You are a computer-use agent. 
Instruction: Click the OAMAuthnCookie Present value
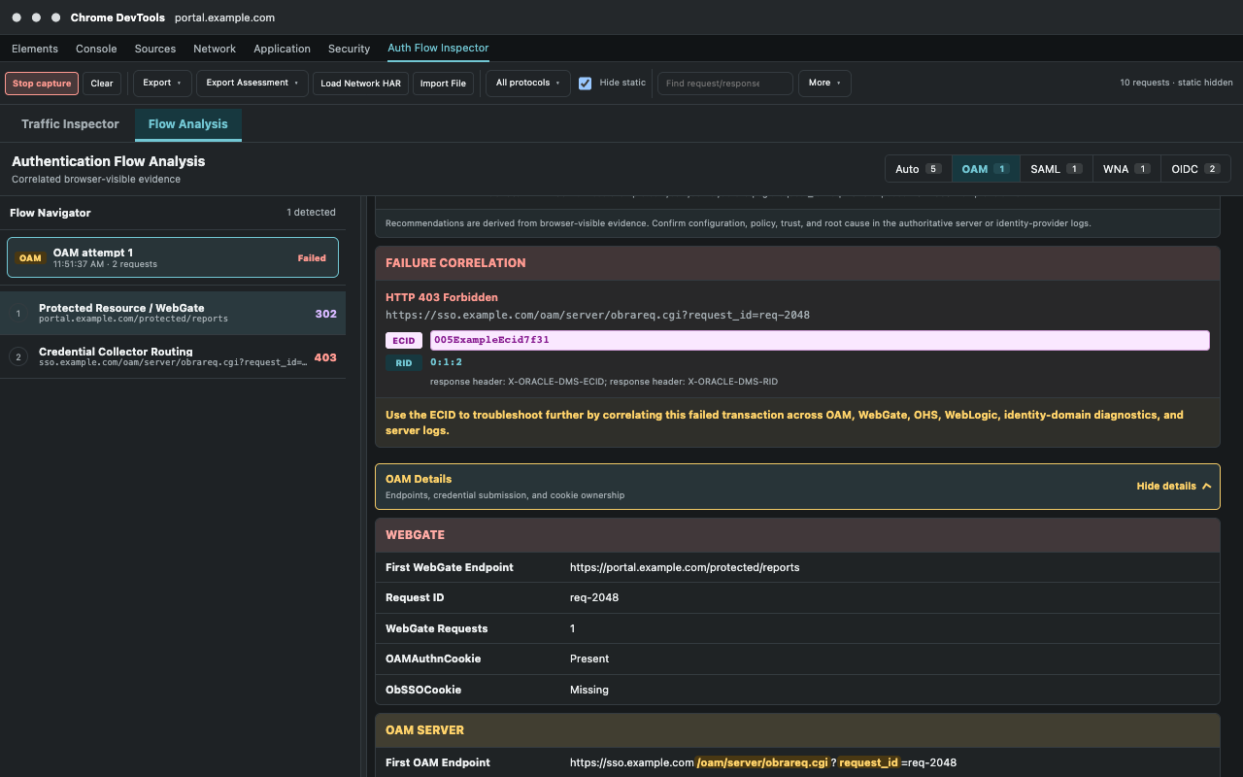click(589, 659)
